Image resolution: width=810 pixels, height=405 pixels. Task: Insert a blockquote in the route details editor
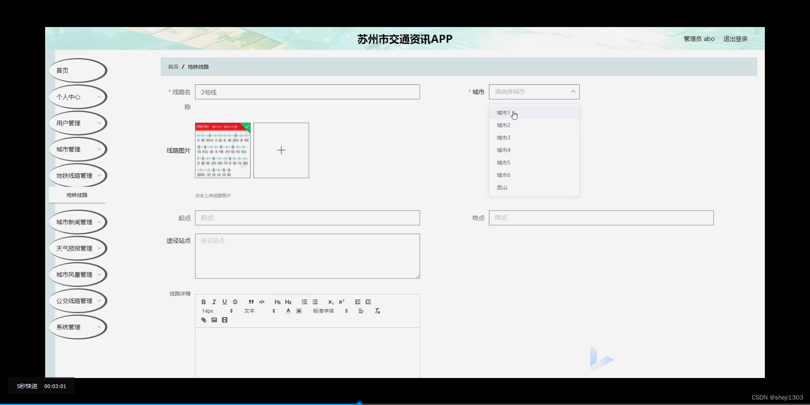pos(251,302)
